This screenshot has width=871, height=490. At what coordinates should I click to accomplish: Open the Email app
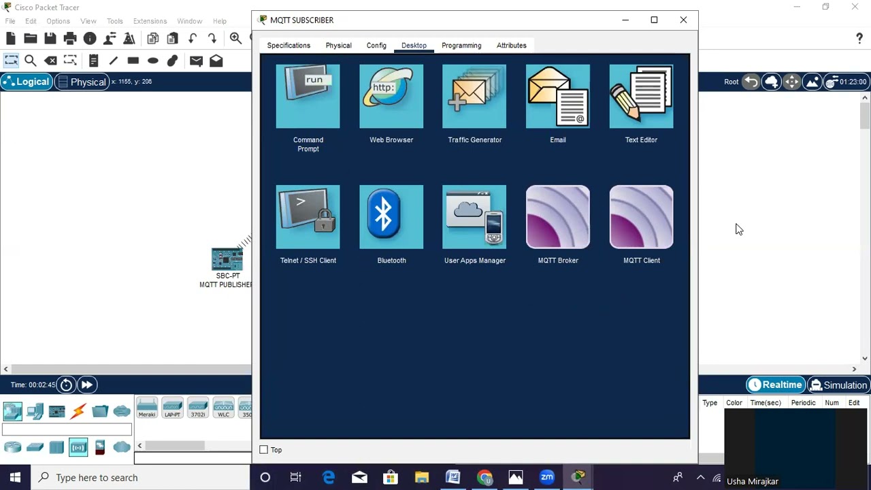558,97
